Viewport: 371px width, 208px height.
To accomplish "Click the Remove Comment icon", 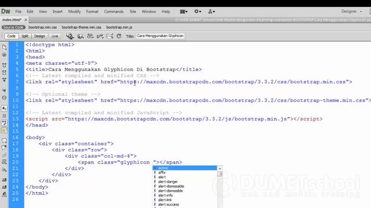I will click(x=4, y=148).
